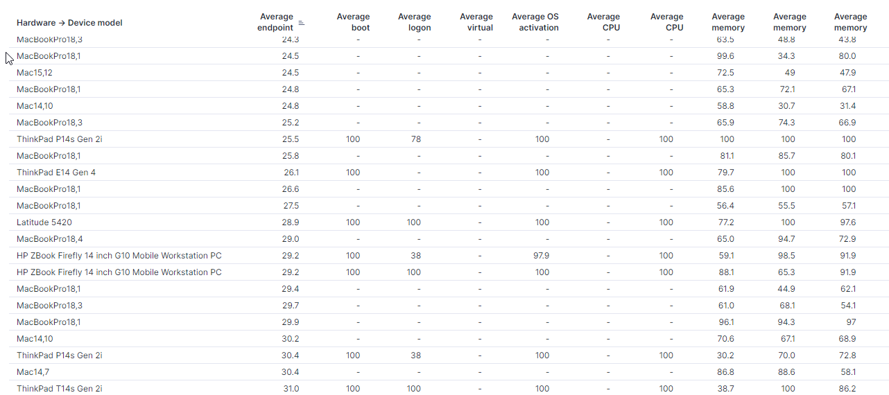Image resolution: width=889 pixels, height=395 pixels.
Task: Select the Latitude 5420 device row
Action: point(44,222)
